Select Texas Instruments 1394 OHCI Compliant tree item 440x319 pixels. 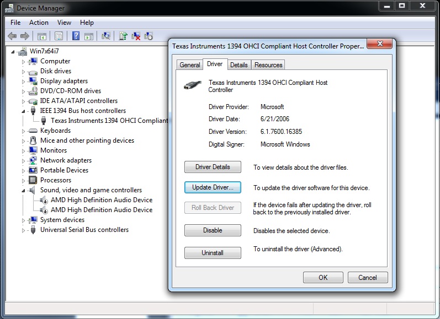109,121
